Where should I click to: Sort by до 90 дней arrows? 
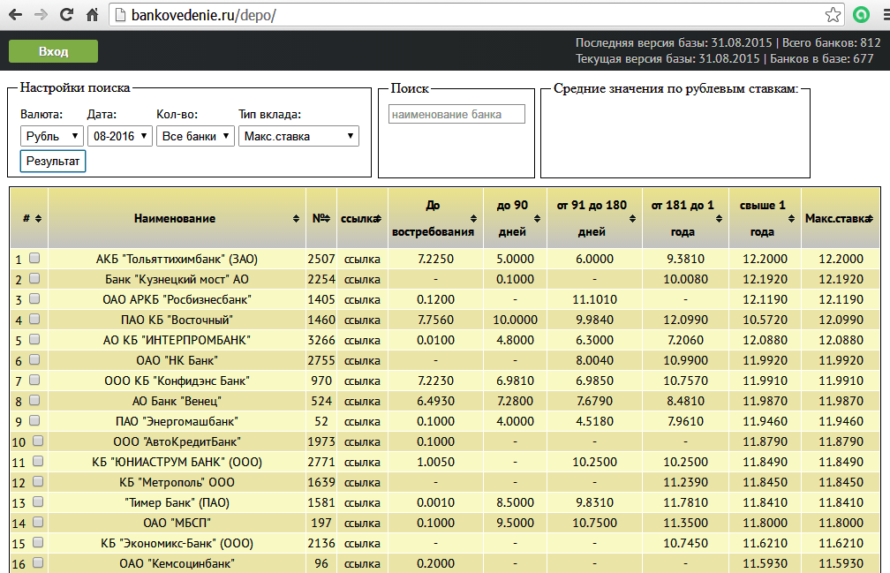[x=537, y=218]
